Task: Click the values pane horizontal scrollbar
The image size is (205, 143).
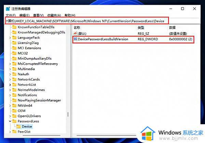Action: [107, 135]
